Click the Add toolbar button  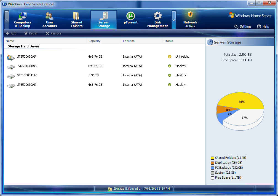coord(11,33)
